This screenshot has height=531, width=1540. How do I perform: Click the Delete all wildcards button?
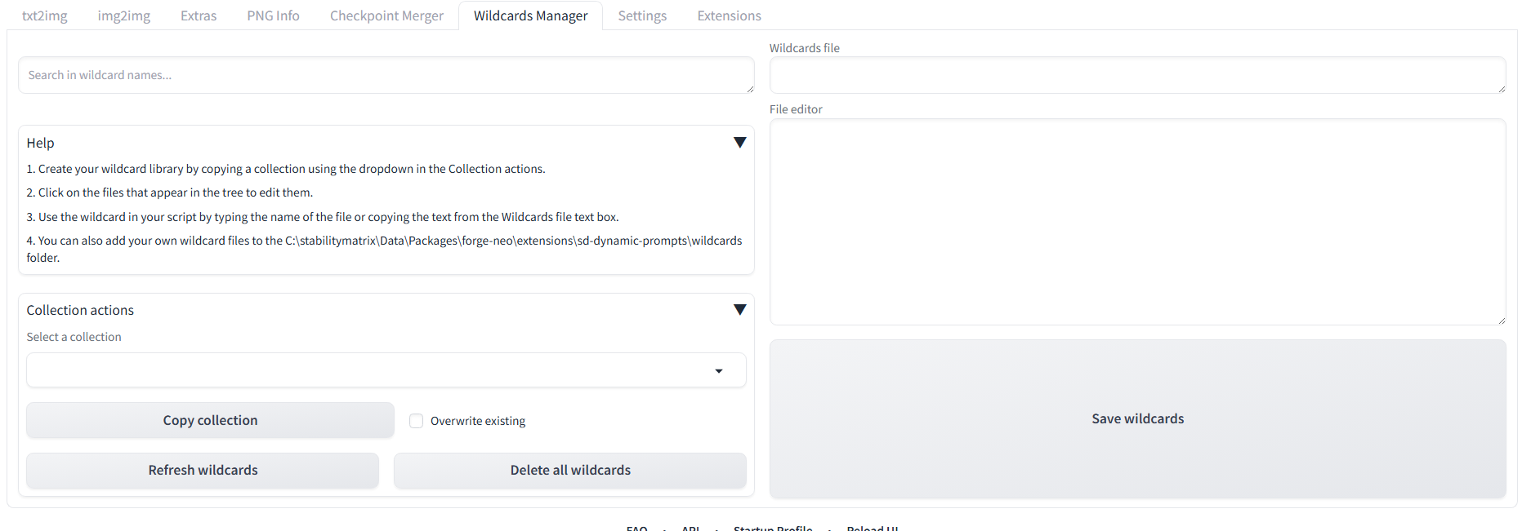coord(570,471)
